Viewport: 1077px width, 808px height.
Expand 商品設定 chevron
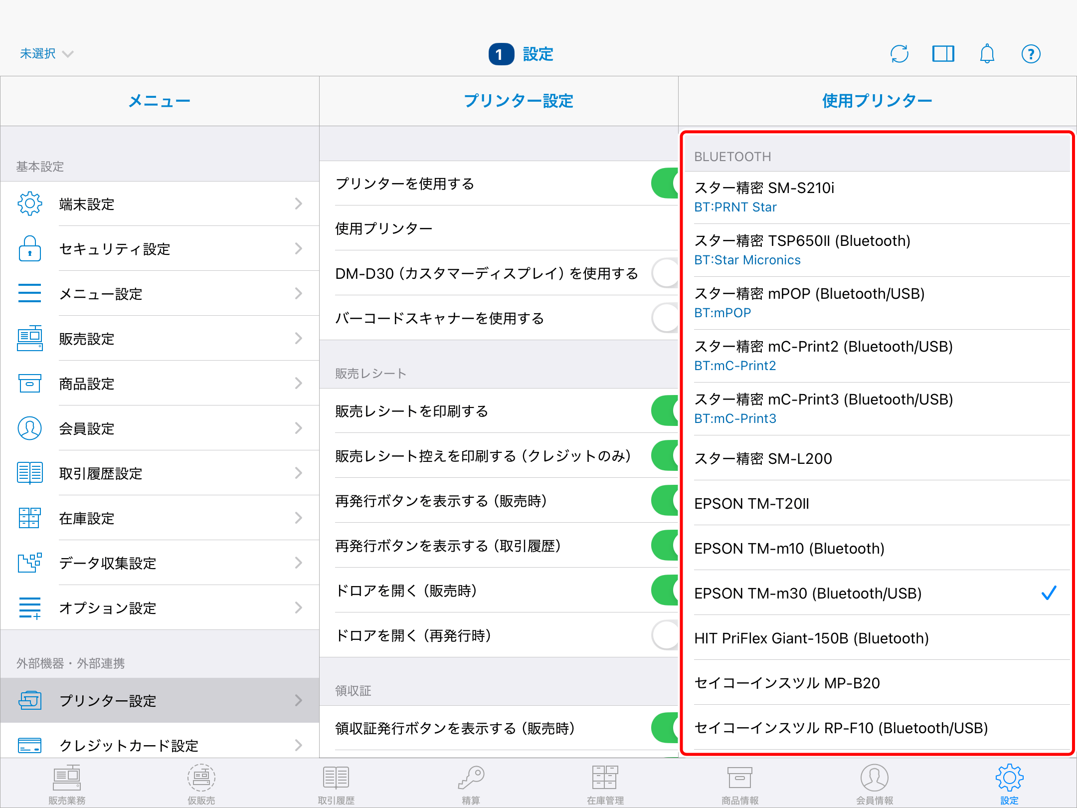(299, 383)
